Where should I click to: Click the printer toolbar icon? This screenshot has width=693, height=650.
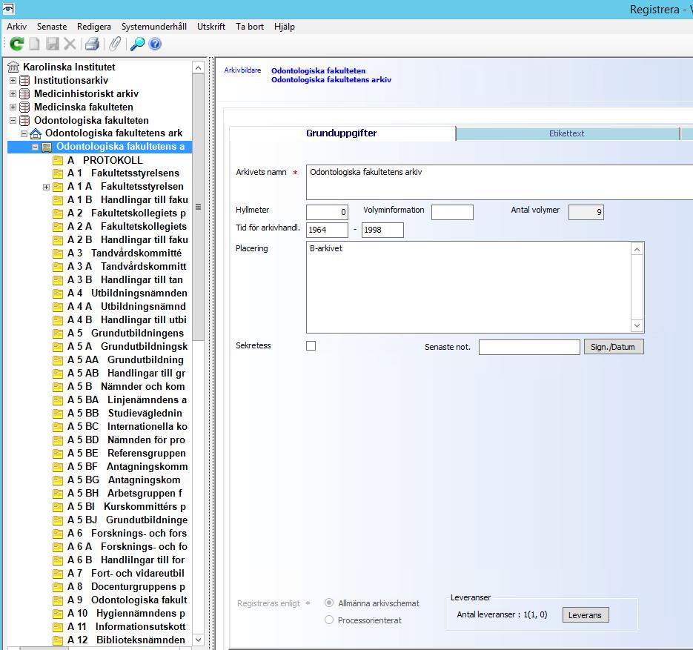click(x=92, y=44)
